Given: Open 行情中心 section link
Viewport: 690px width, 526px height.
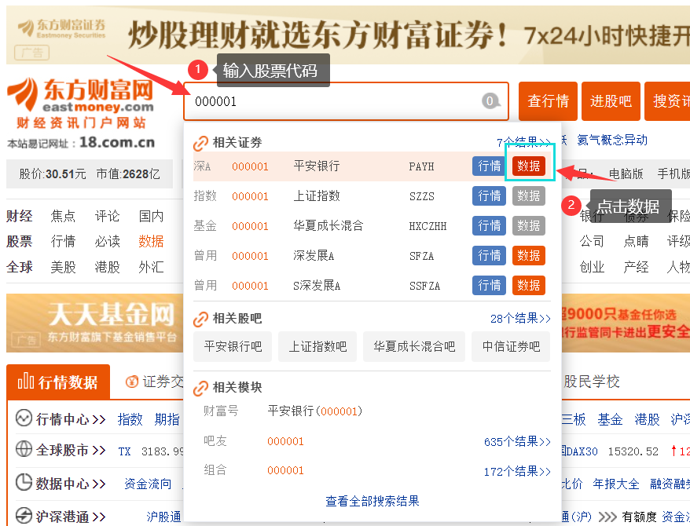Looking at the screenshot, I should [71, 419].
